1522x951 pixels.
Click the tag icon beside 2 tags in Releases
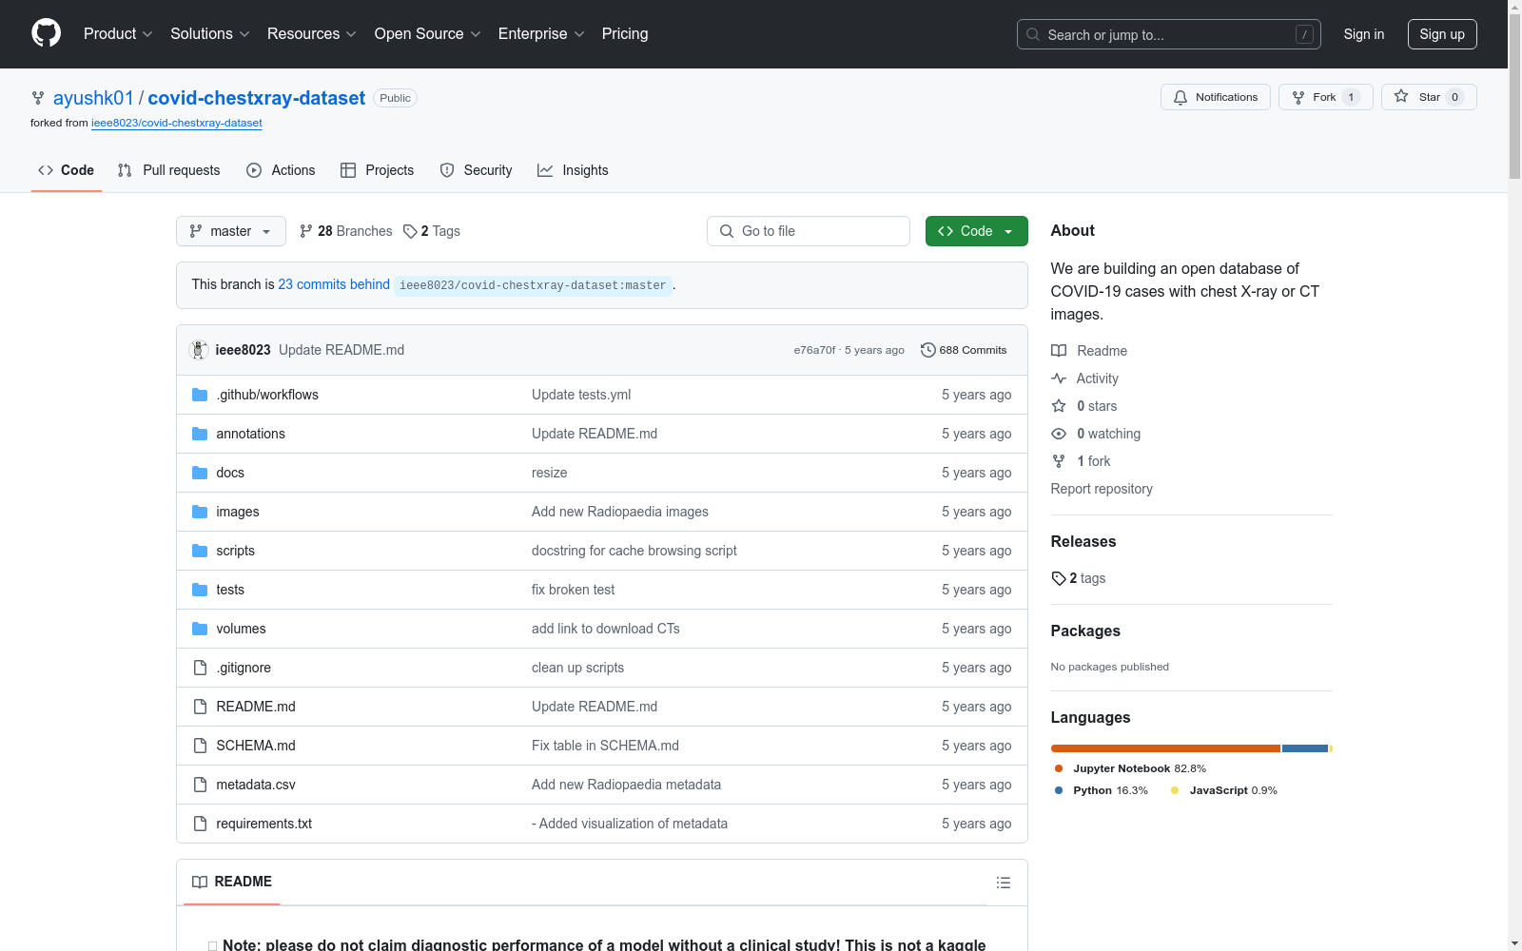click(1059, 578)
